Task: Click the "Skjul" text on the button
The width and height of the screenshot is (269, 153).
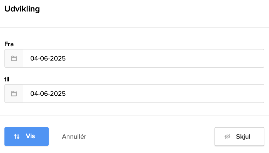Action: (x=243, y=137)
